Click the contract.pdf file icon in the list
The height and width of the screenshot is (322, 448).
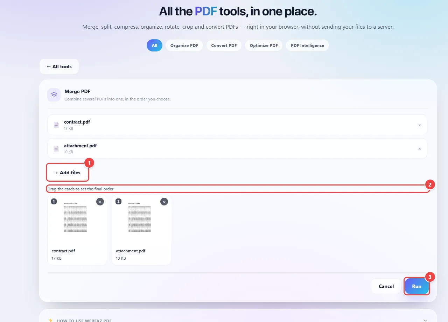56,125
